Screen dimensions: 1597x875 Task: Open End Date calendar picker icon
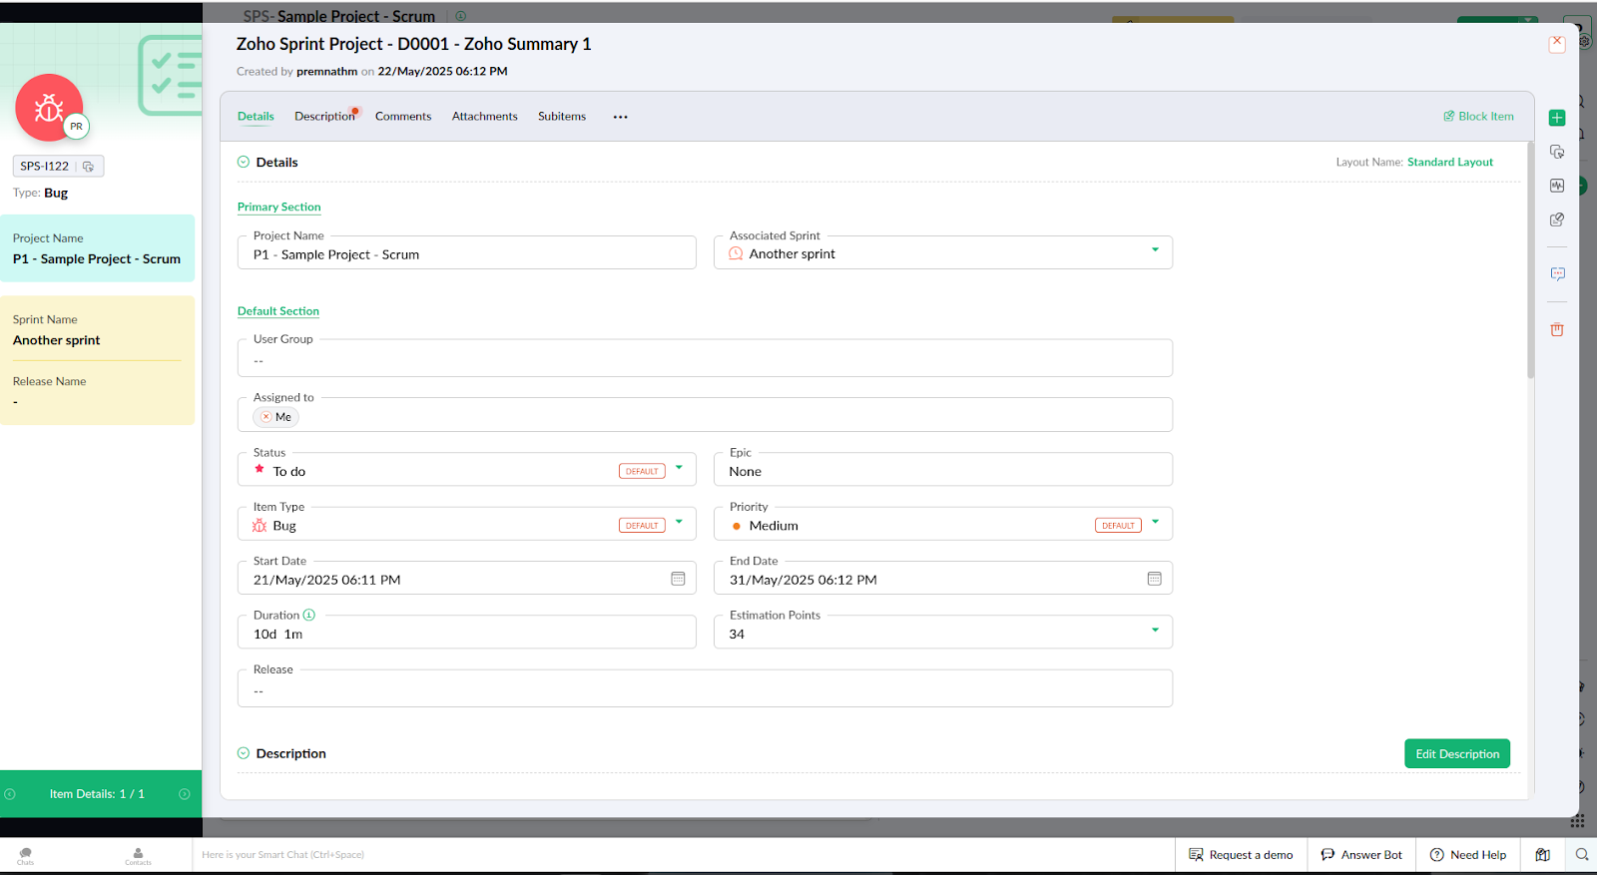pyautogui.click(x=1154, y=579)
